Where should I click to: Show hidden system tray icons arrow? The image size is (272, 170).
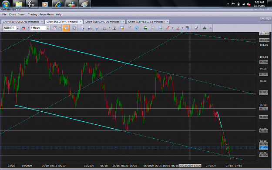coord(228,4)
